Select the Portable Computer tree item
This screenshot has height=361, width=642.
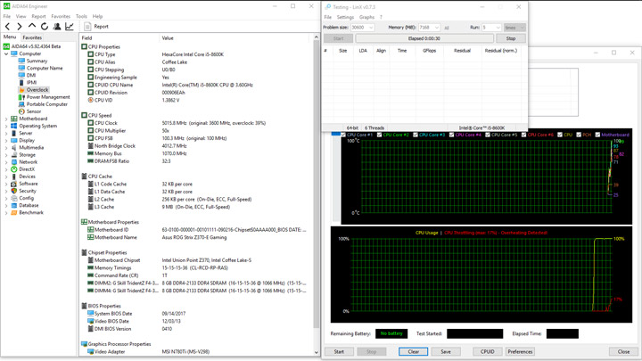[46, 104]
